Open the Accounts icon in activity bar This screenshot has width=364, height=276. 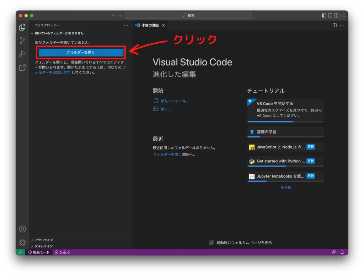tap(22, 229)
